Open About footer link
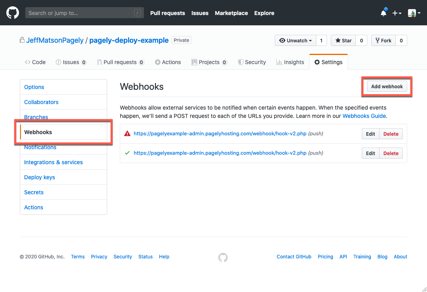This screenshot has width=427, height=292. click(x=400, y=256)
